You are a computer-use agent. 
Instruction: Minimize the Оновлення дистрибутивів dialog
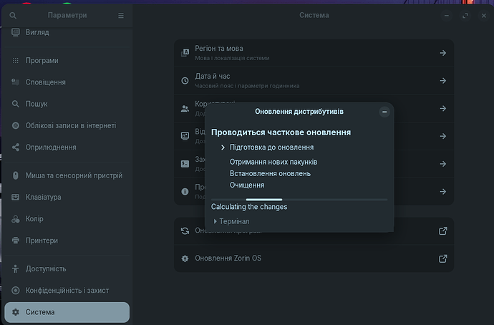pos(384,112)
